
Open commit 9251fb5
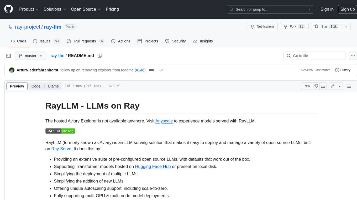307,70
